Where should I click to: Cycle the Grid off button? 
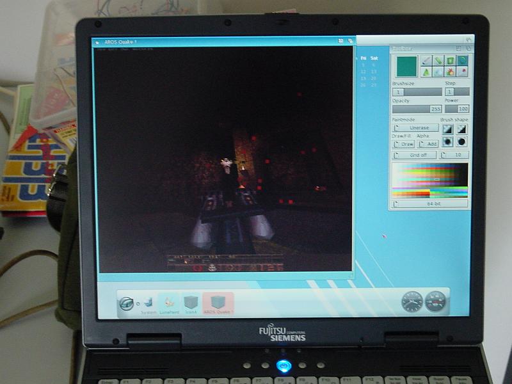tap(414, 155)
